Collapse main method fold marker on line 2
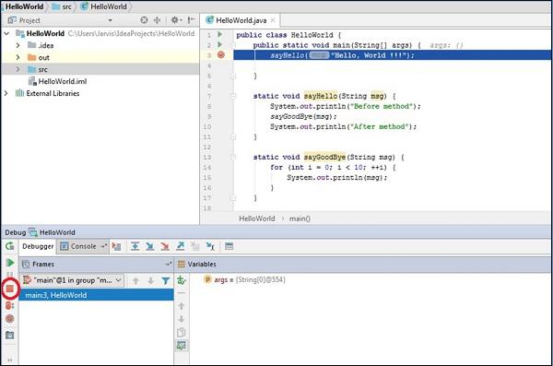Image resolution: width=553 pixels, height=366 pixels. pyautogui.click(x=233, y=45)
